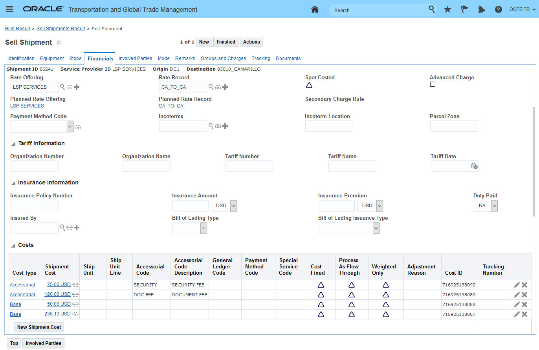View Payment Method Code with glasses icon

78,127
